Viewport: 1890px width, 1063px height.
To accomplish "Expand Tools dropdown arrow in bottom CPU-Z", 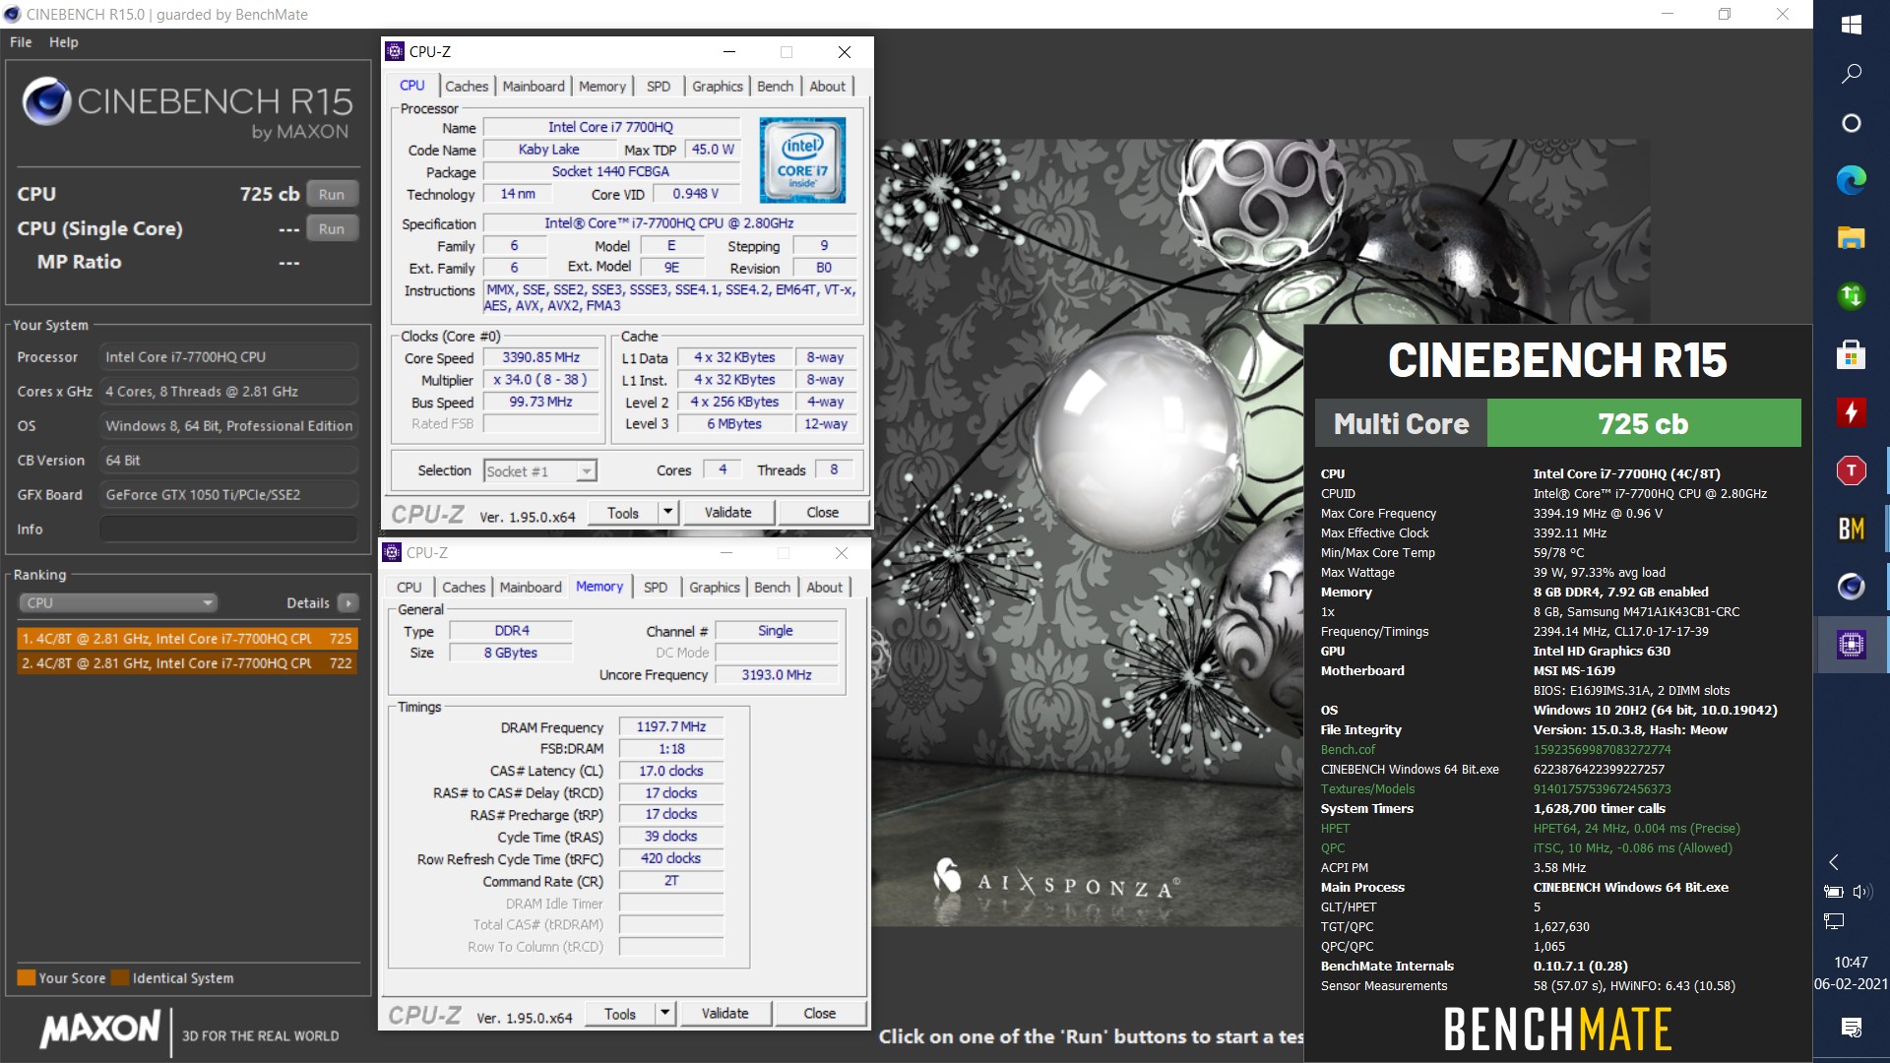I will pyautogui.click(x=664, y=1014).
